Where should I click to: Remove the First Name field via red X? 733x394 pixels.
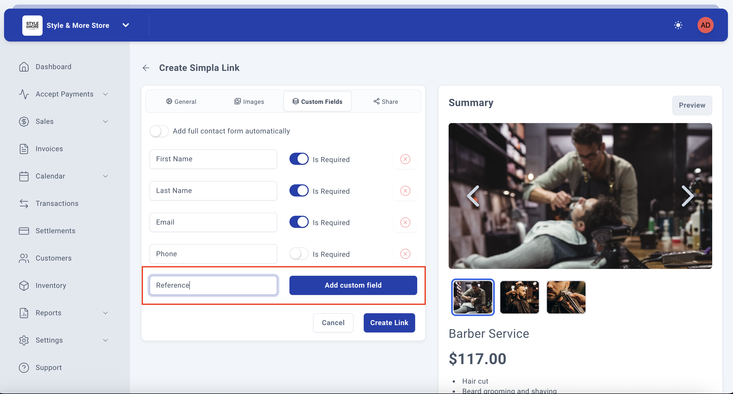coord(405,159)
